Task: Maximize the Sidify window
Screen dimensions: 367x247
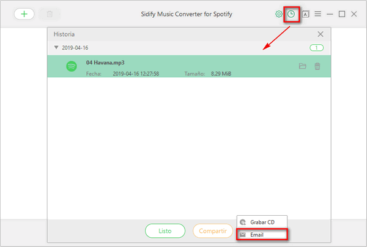Action: pos(342,14)
